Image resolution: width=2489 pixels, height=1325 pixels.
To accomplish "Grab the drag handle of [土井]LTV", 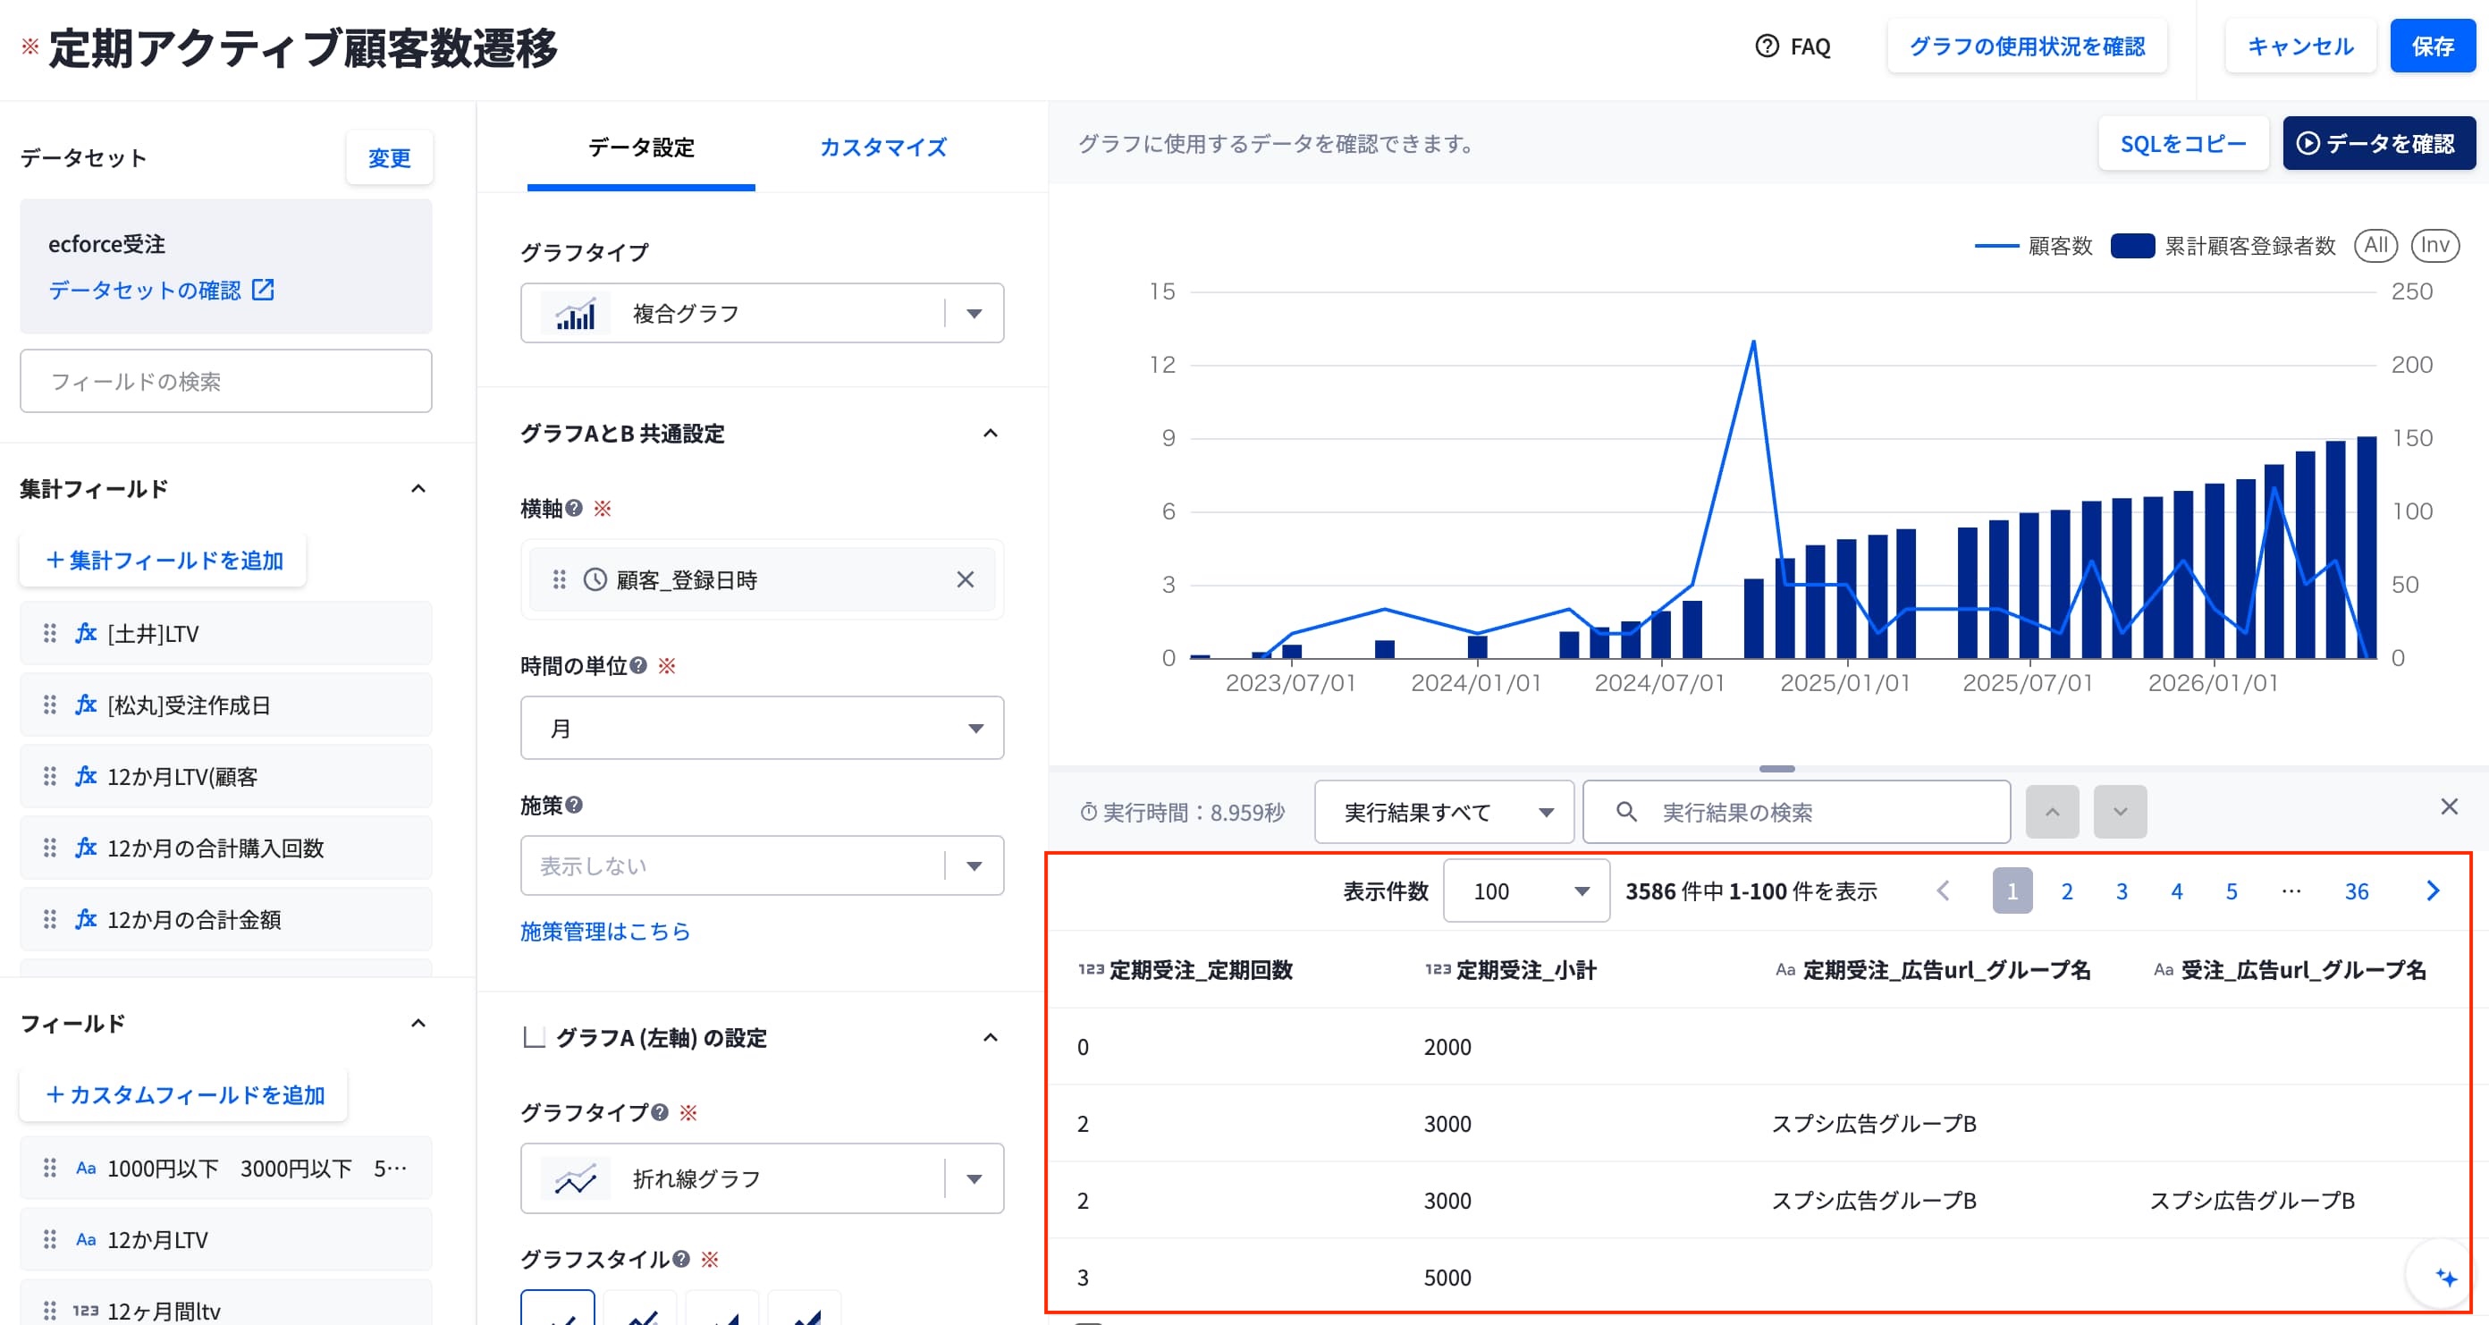I will [49, 634].
